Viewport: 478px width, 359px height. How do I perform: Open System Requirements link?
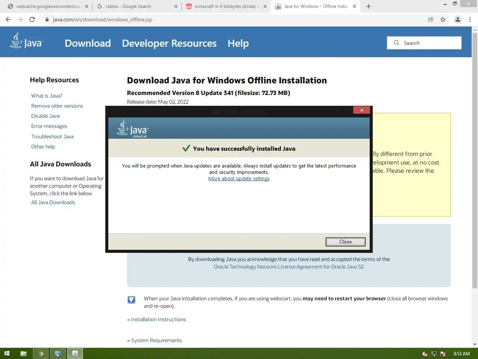(156, 340)
